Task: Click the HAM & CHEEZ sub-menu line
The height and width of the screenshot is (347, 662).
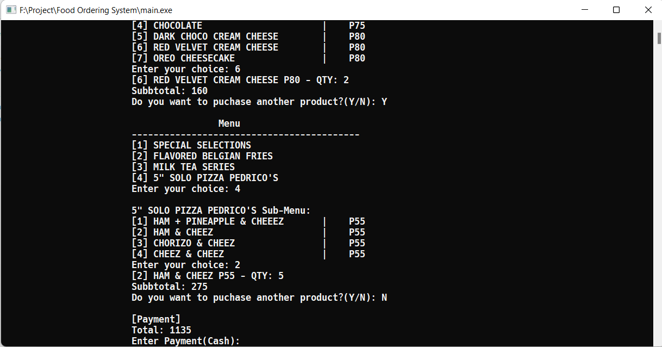Action: 172,232
